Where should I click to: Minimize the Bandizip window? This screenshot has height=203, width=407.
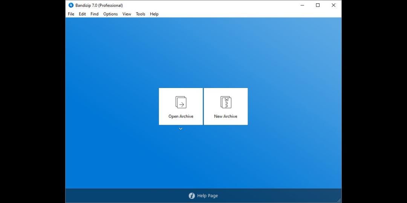click(x=302, y=5)
